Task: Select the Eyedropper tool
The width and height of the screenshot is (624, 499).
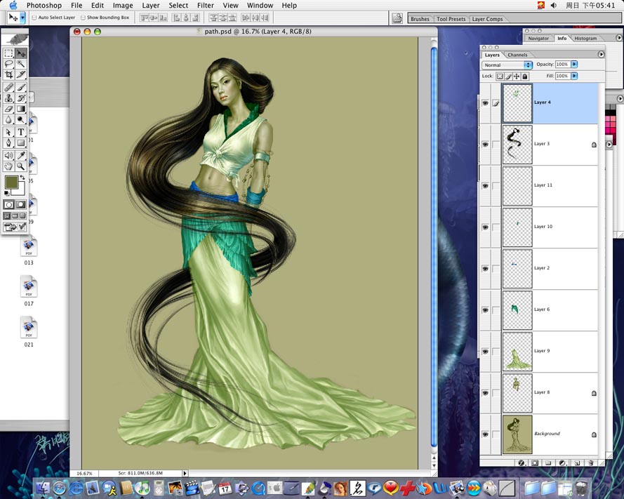Action: click(x=21, y=156)
